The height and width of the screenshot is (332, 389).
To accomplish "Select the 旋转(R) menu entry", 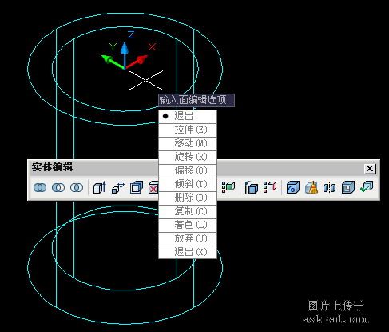I will point(188,158).
